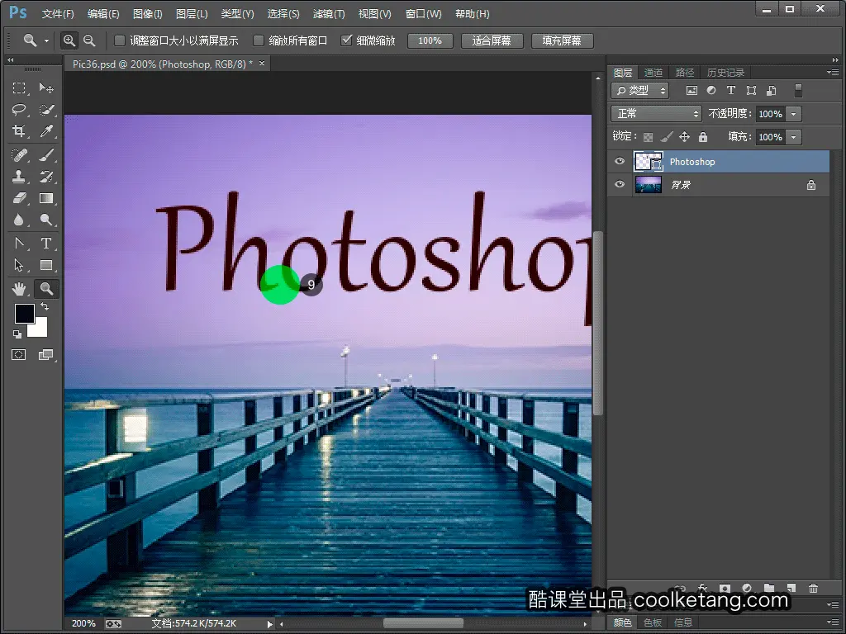Select the Lasso tool
846x634 pixels.
tap(19, 110)
